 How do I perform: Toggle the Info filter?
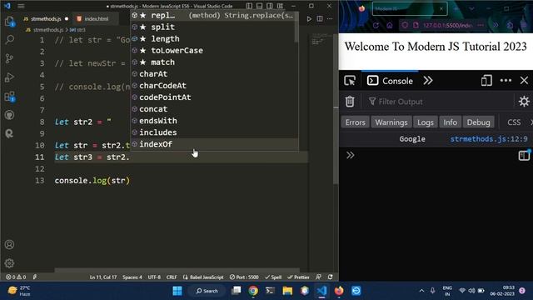450,122
